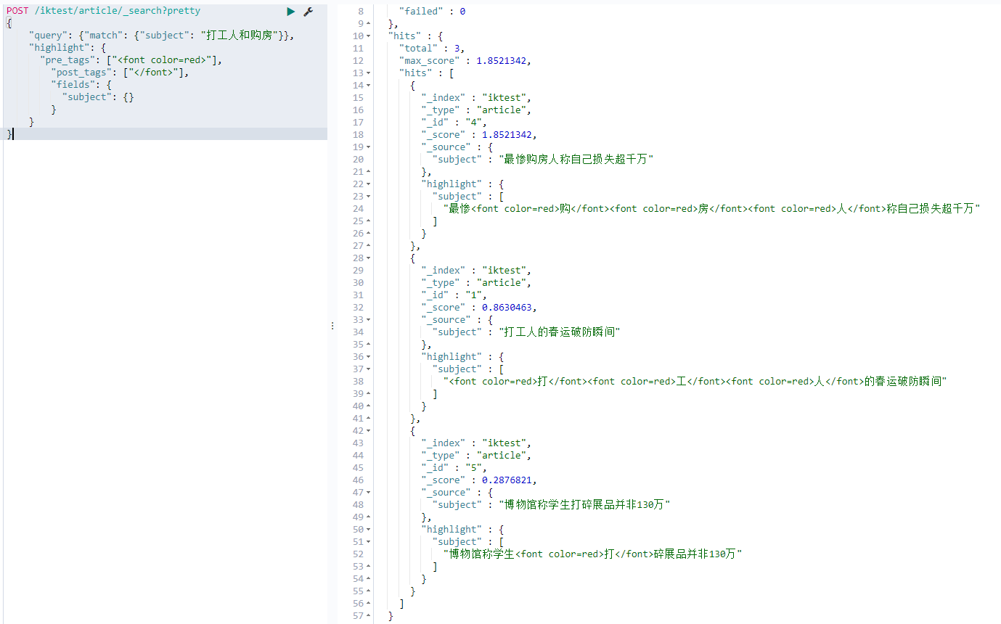Fold the "_source" block at line 47

(x=368, y=493)
